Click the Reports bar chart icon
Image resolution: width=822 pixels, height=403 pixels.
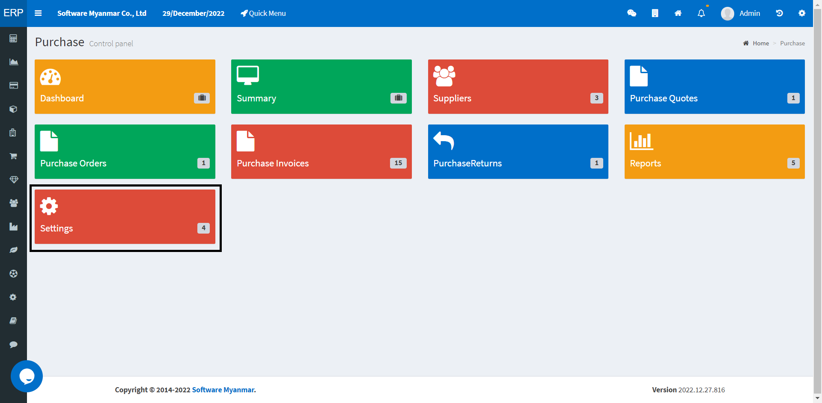click(641, 141)
